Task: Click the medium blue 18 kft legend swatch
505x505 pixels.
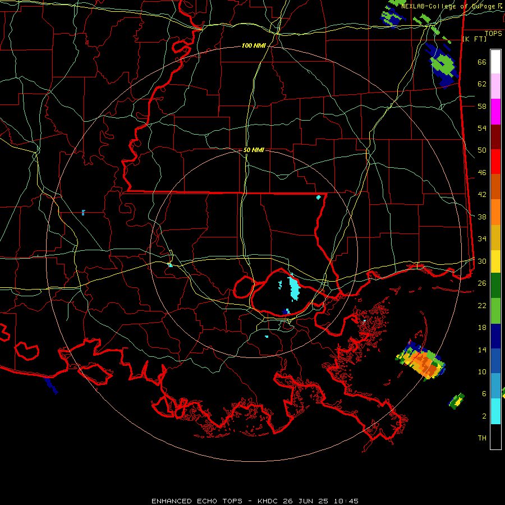Action: click(x=495, y=361)
